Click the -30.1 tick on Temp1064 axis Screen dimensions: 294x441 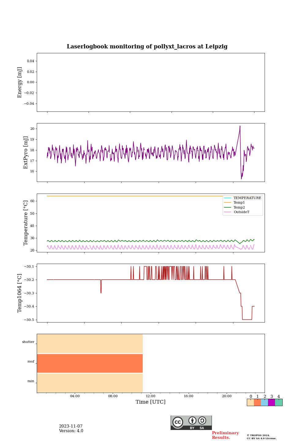[29, 267]
